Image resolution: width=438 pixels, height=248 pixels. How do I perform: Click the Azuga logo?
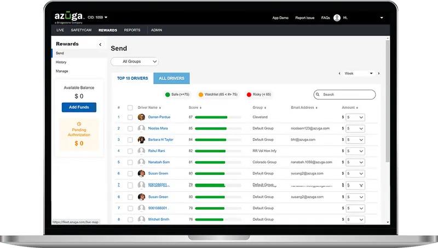tap(68, 17)
